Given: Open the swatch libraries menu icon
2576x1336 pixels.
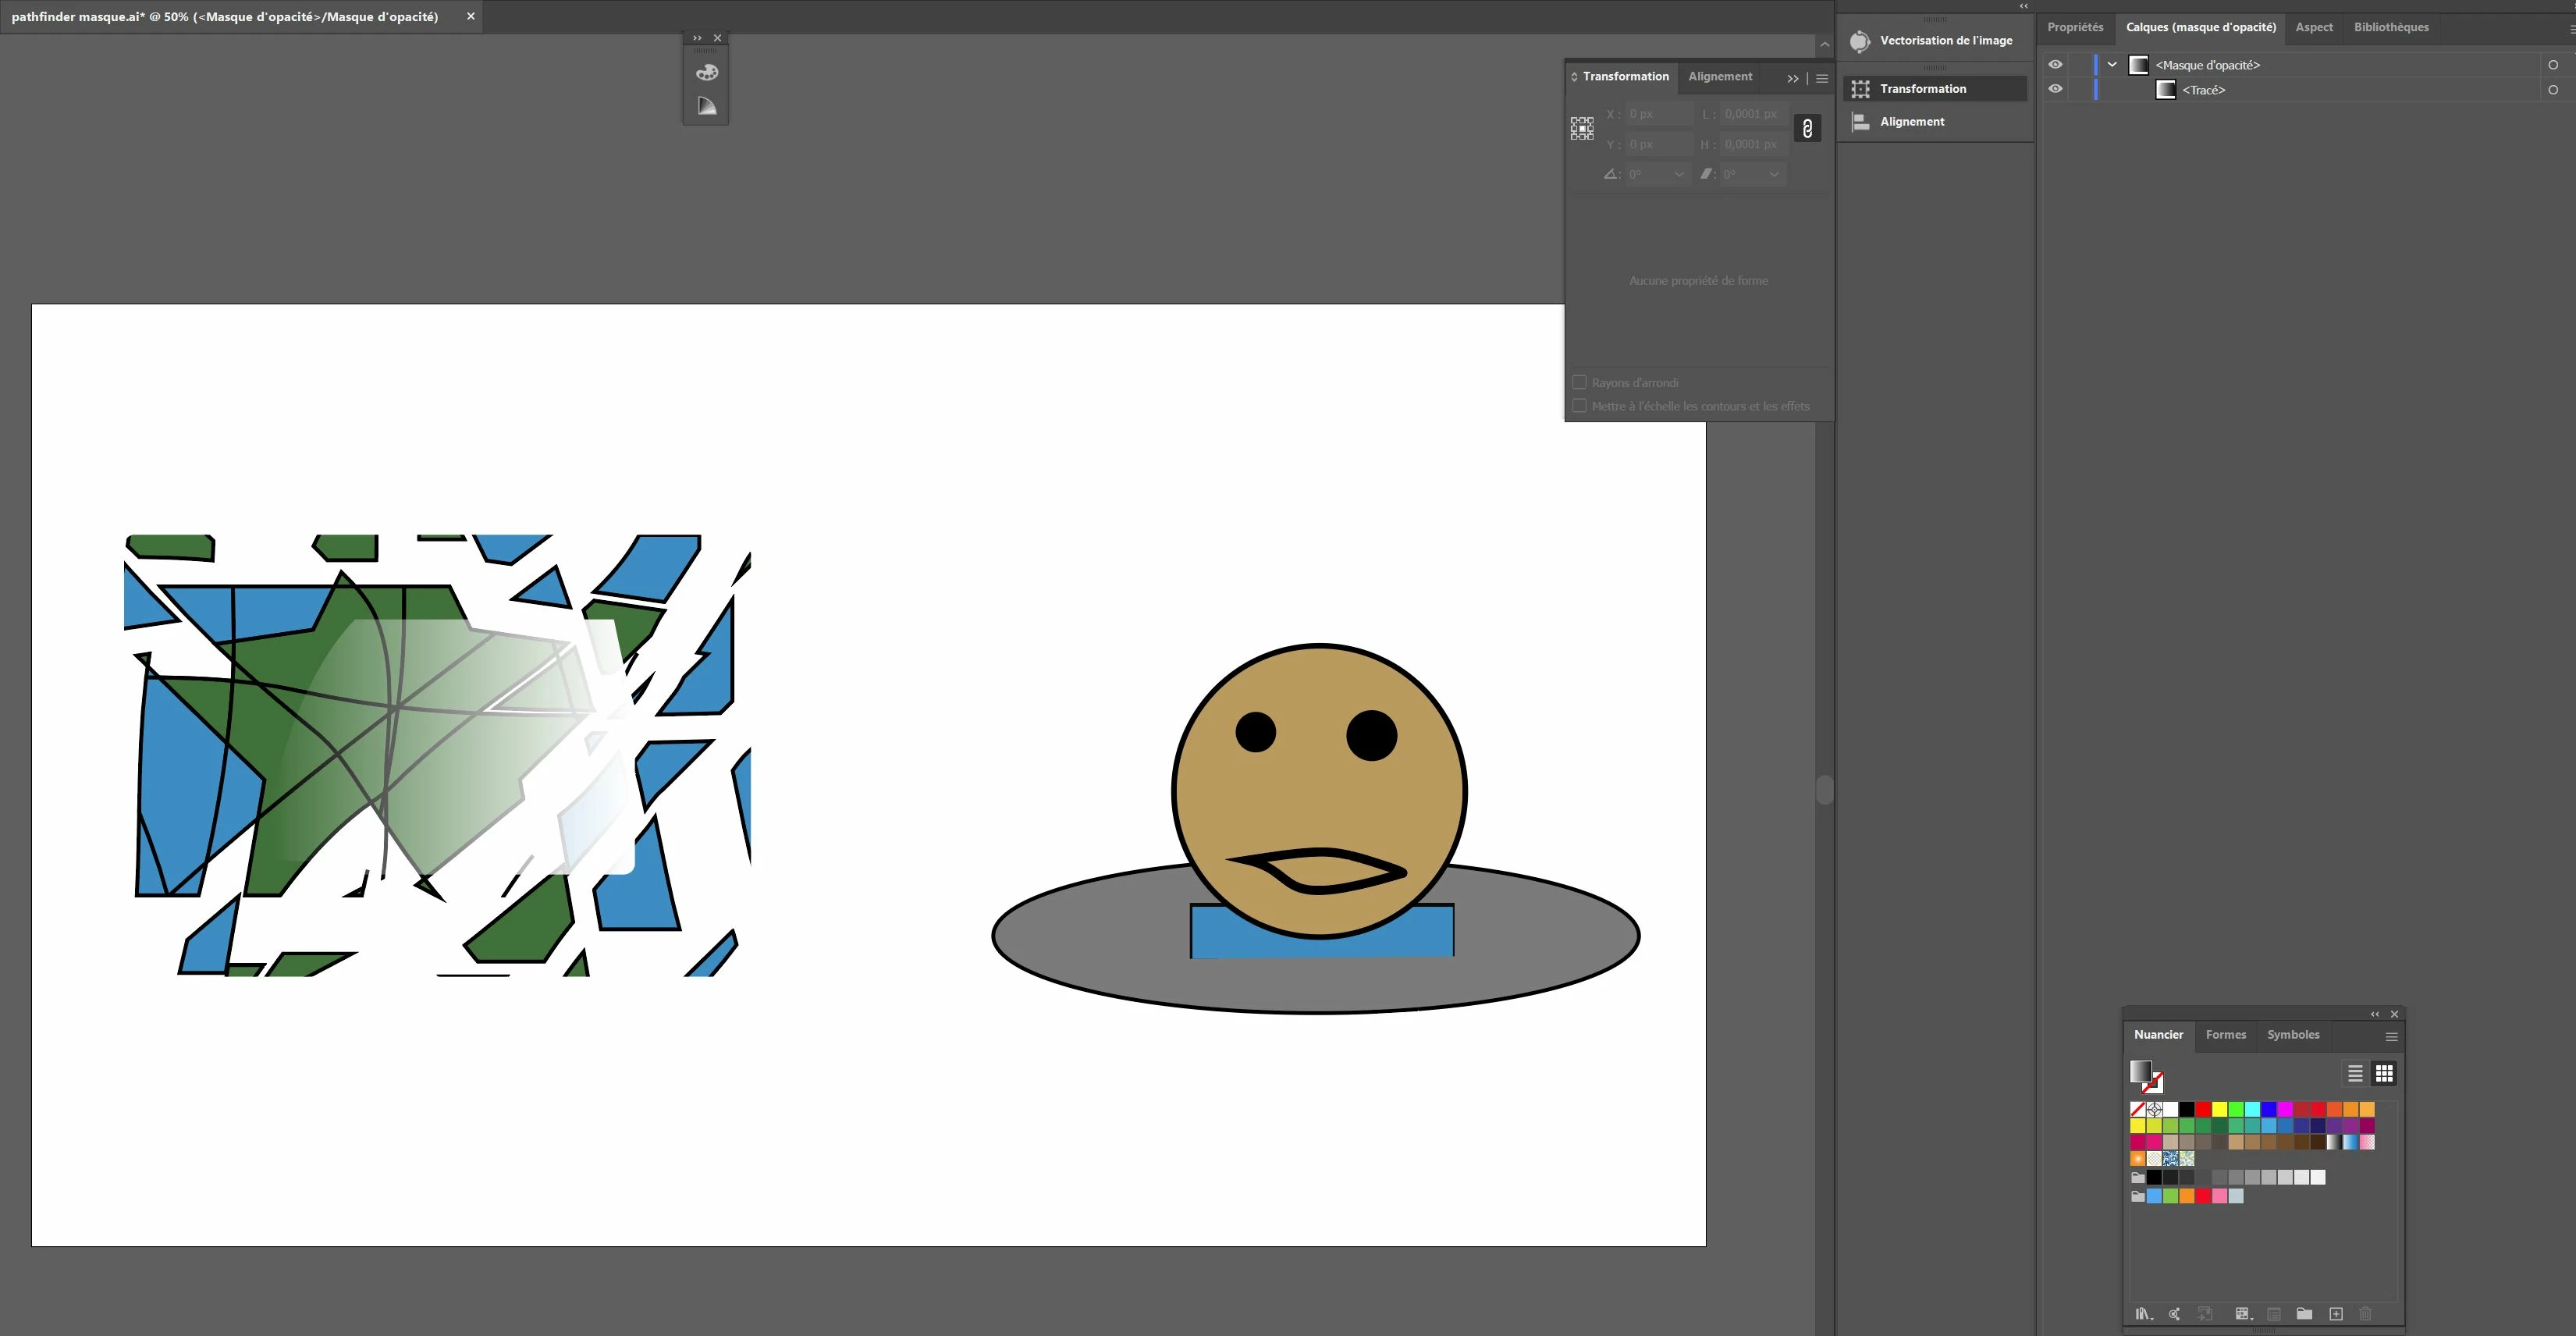Looking at the screenshot, I should (x=2142, y=1314).
